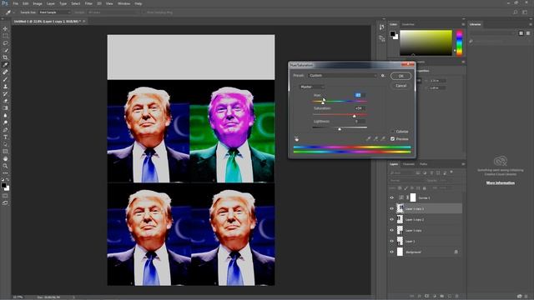Enable the Colorize checkbox
Image resolution: width=534 pixels, height=300 pixels.
click(x=393, y=132)
